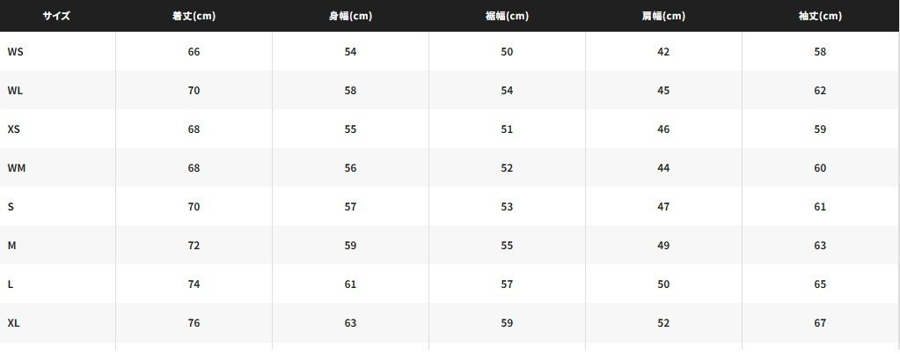Click the サイズ column header
The image size is (900, 354).
click(x=56, y=16)
